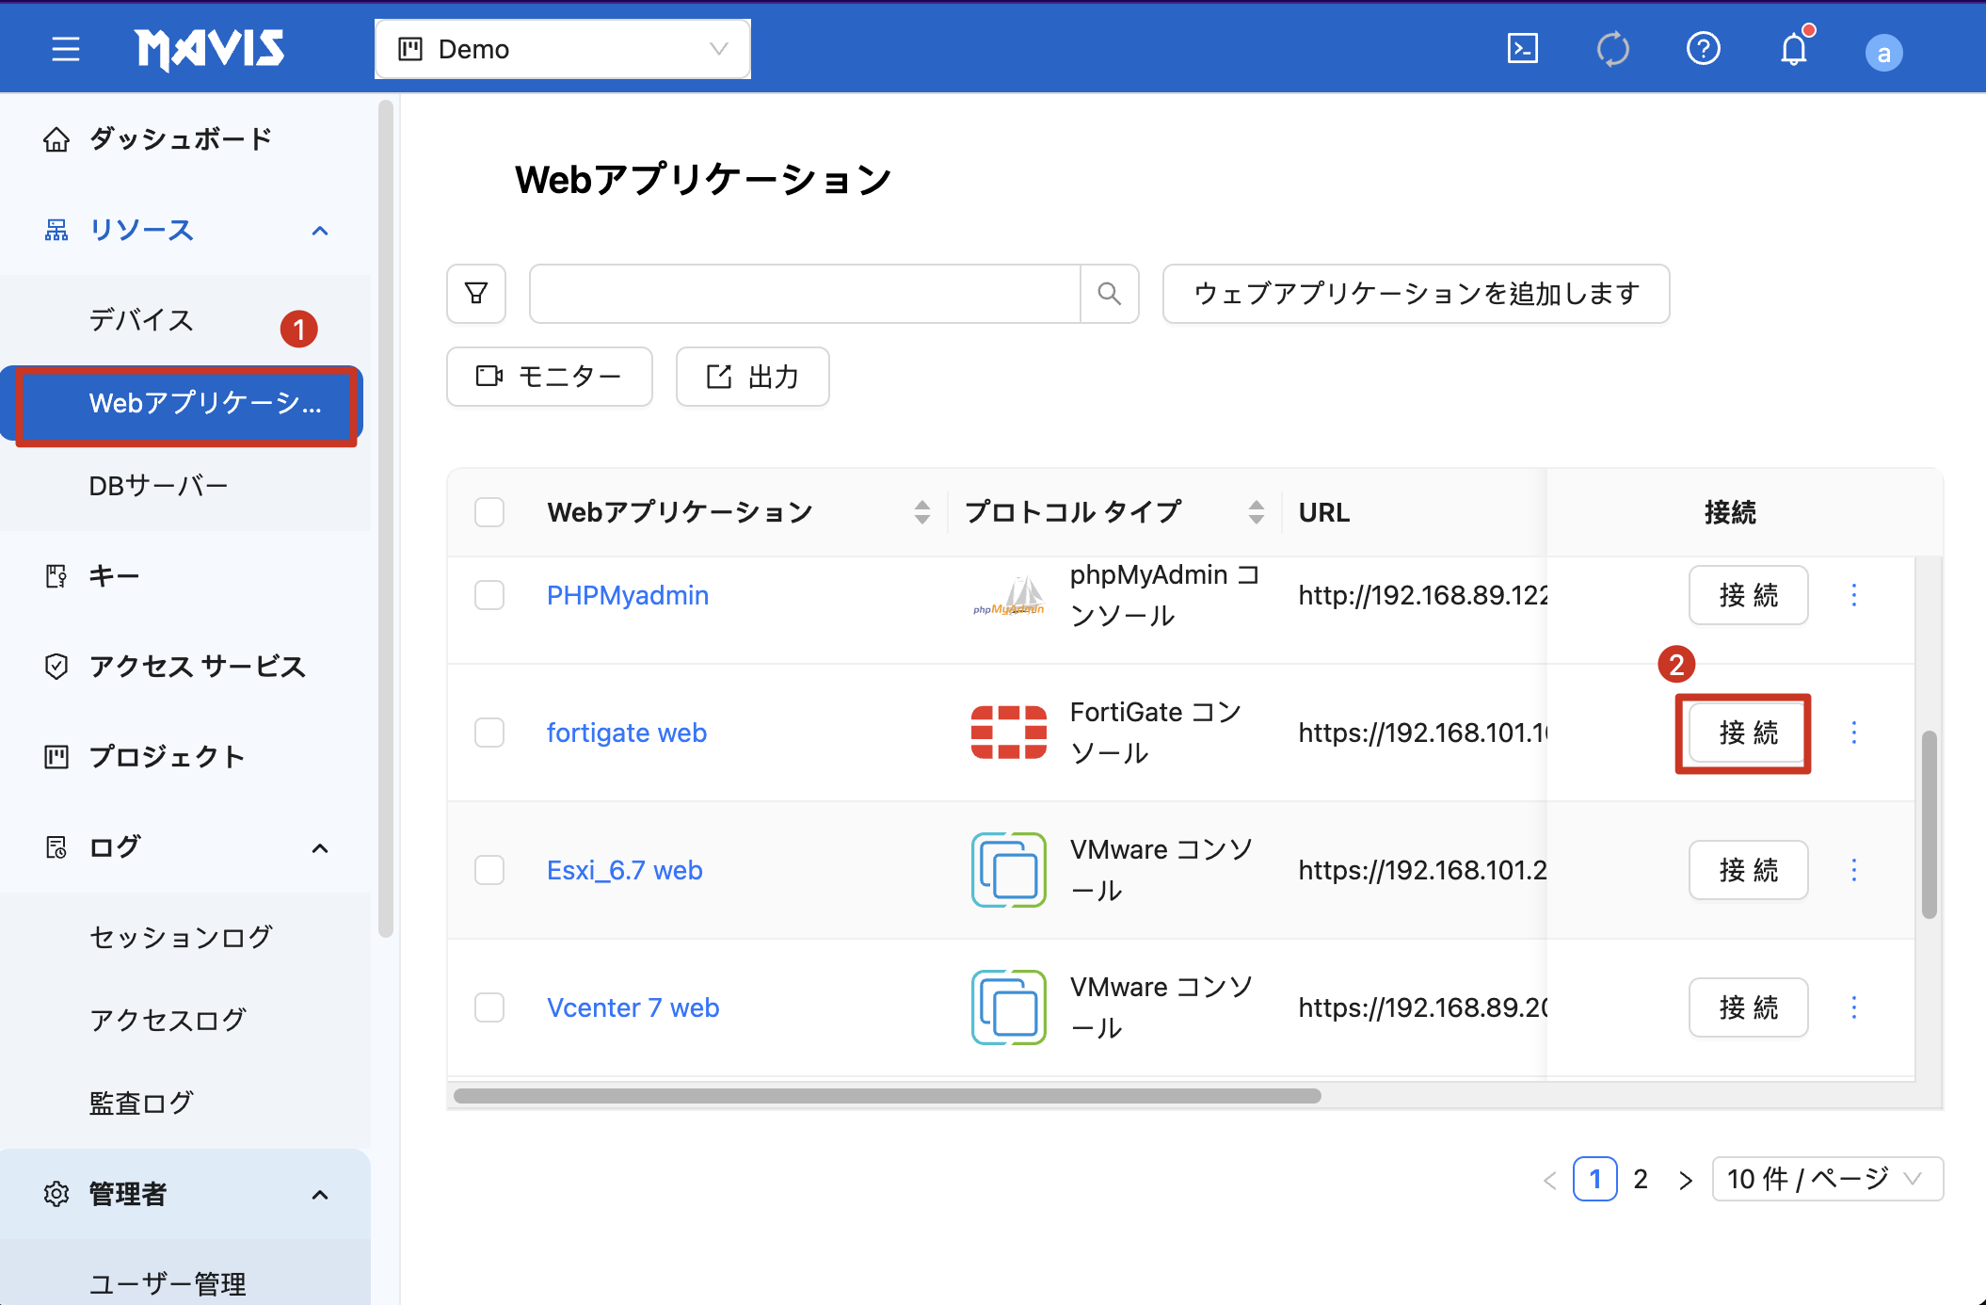This screenshot has height=1305, width=1986.
Task: Open DBサーバー in the sidebar
Action: (x=158, y=486)
